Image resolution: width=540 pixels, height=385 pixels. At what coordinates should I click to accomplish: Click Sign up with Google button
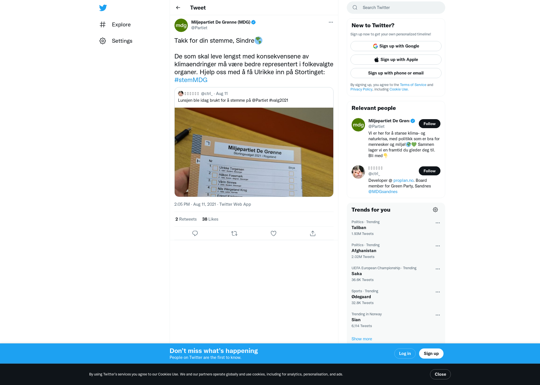coord(396,46)
